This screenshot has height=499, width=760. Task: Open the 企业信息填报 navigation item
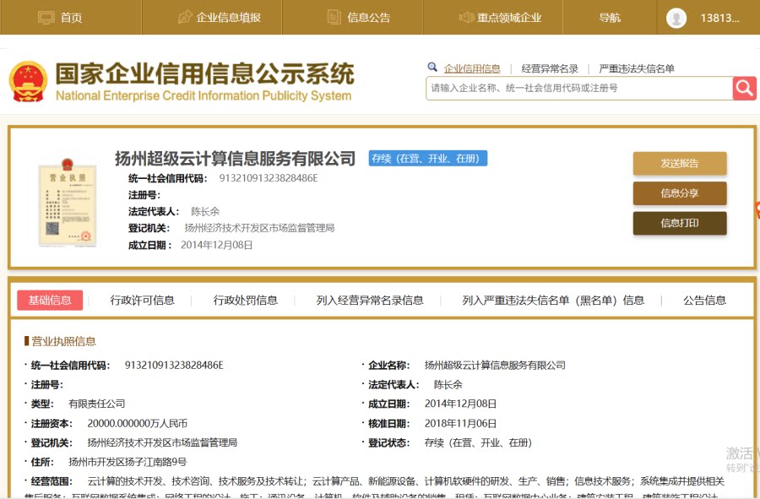tap(228, 18)
